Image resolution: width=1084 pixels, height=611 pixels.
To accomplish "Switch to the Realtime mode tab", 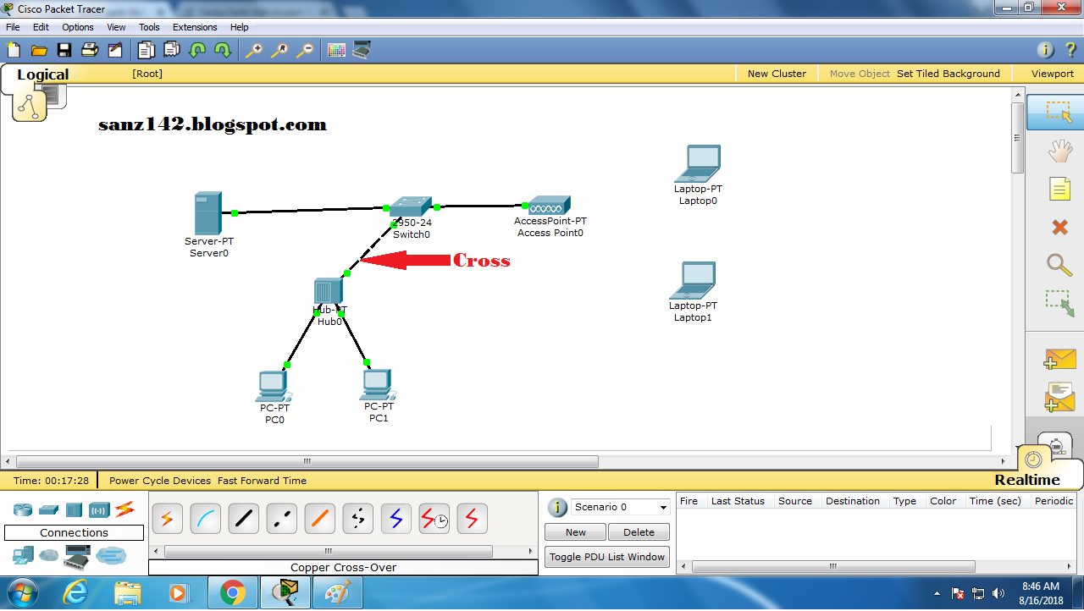I will click(x=1026, y=480).
